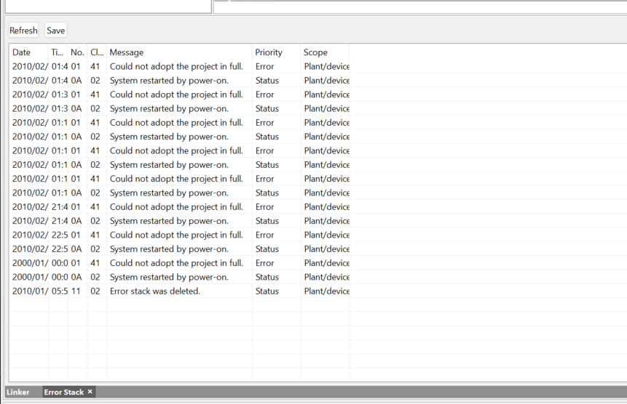Select 'System restarted' message dated 2000/01/
The width and height of the screenshot is (627, 404).
169,277
